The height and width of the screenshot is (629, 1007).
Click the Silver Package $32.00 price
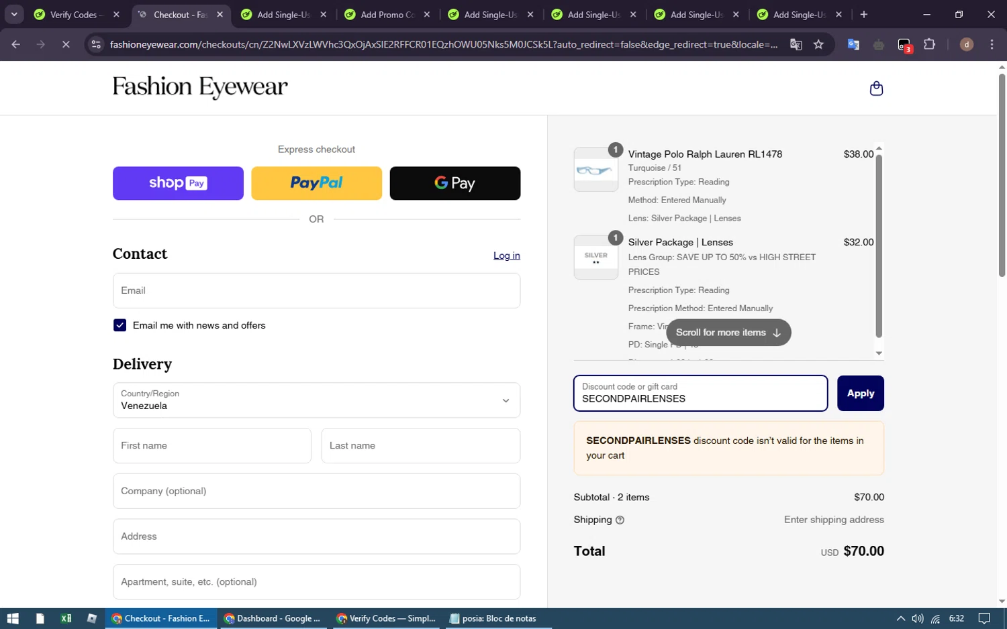[859, 242]
